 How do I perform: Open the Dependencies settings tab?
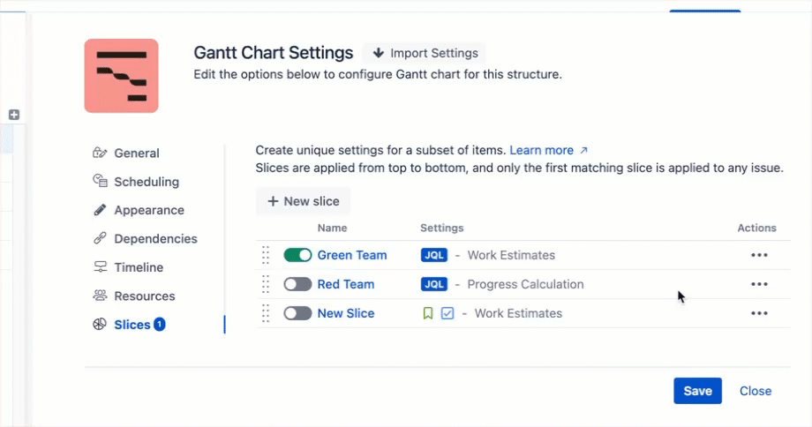155,239
